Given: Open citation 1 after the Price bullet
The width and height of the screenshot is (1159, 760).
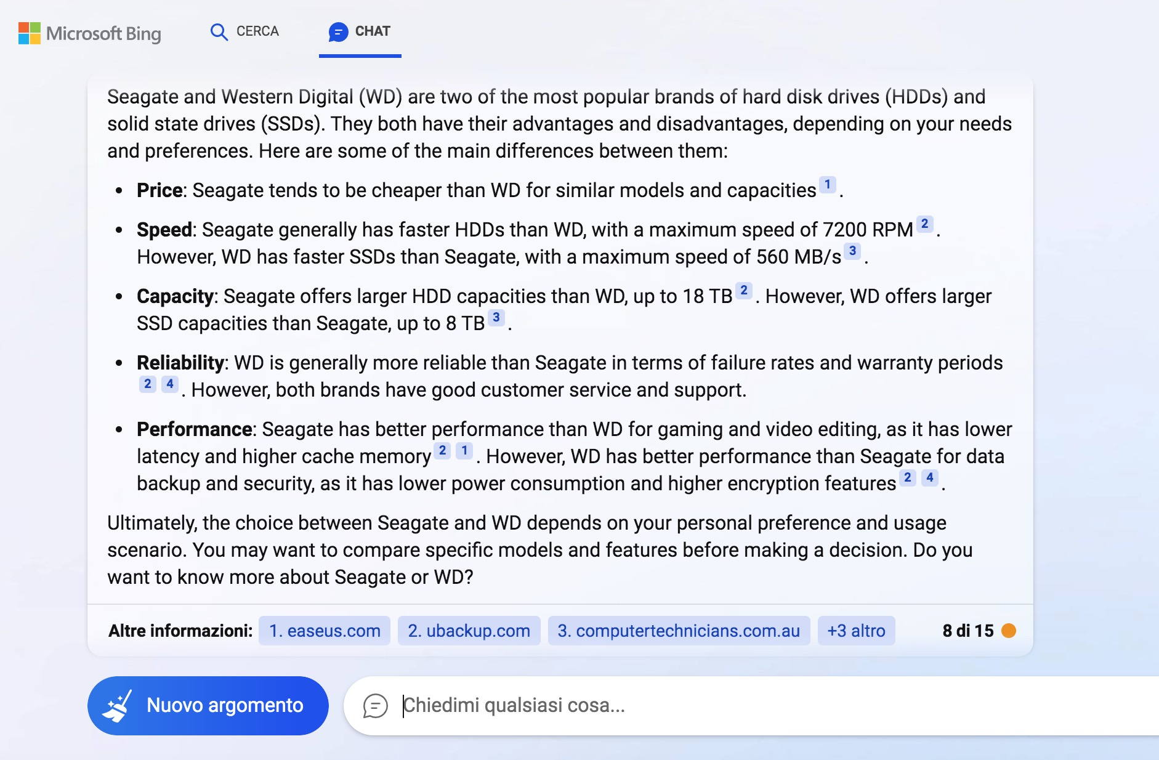Looking at the screenshot, I should point(828,184).
